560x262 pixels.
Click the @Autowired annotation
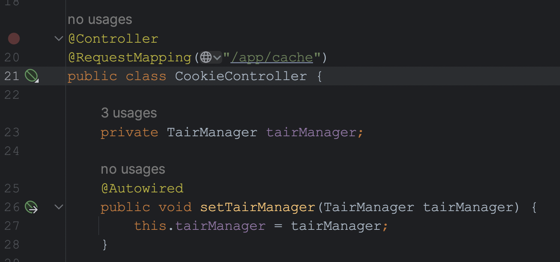(142, 188)
